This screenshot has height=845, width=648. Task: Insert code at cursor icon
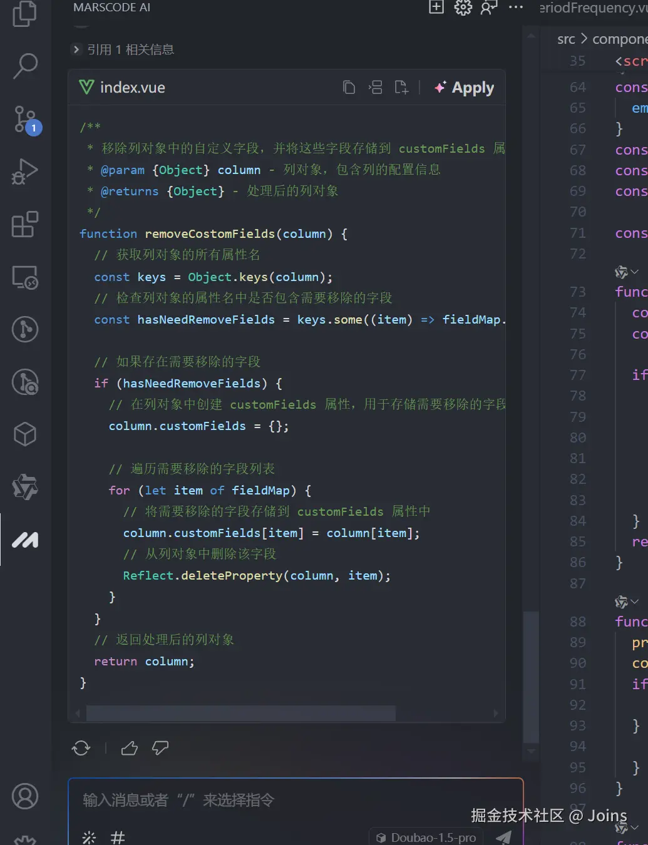(376, 88)
